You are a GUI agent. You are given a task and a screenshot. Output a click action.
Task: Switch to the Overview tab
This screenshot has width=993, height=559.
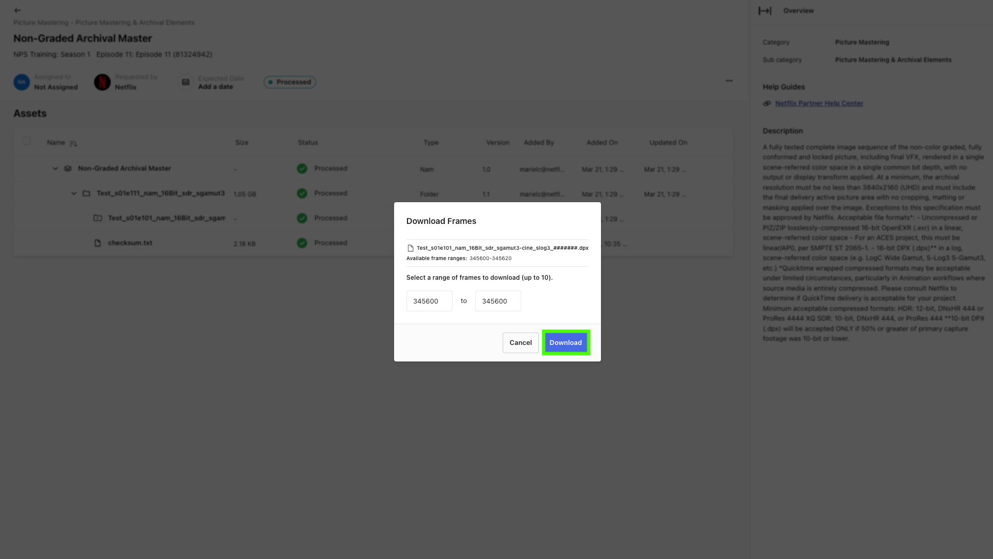pos(798,10)
